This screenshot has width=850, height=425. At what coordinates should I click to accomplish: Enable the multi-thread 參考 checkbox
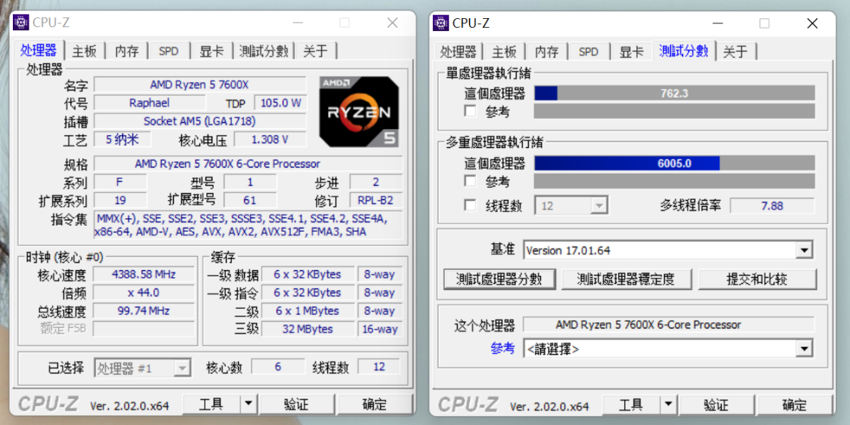pos(471,181)
